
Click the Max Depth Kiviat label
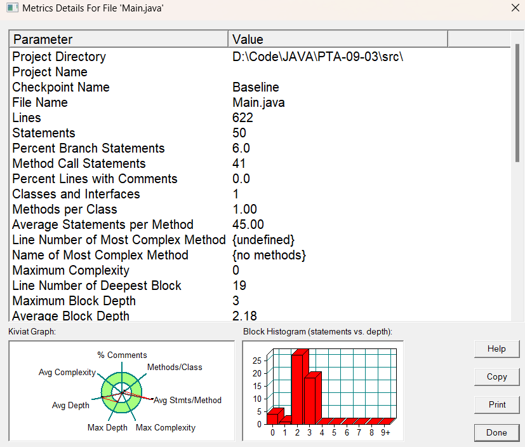coord(107,427)
